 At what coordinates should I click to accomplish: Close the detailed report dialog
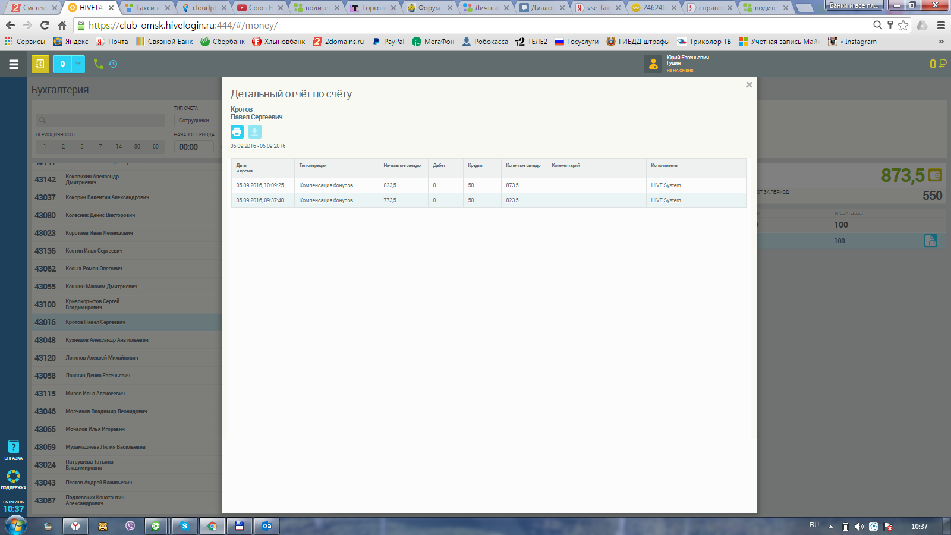pyautogui.click(x=749, y=85)
